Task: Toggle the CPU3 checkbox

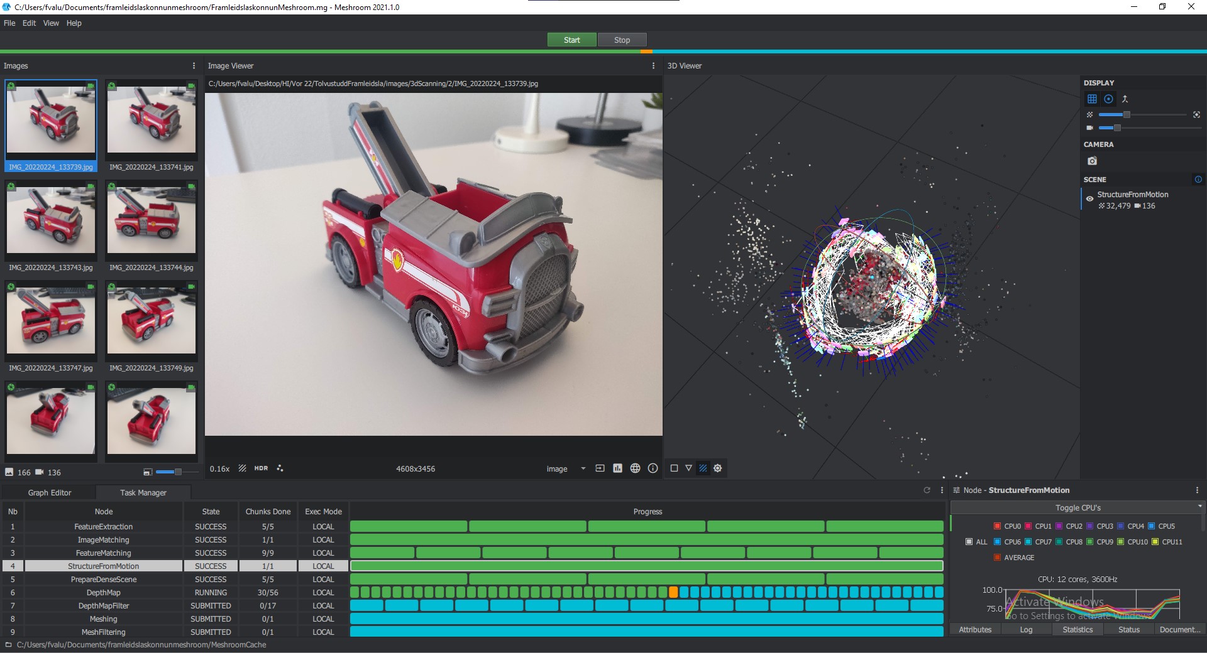Action: pyautogui.click(x=1089, y=526)
